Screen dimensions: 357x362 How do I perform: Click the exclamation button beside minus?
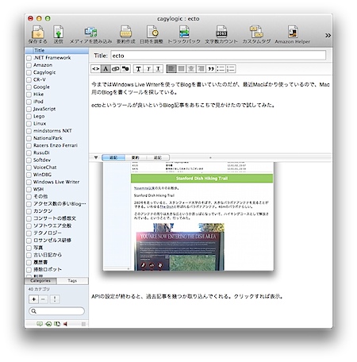[55, 299]
